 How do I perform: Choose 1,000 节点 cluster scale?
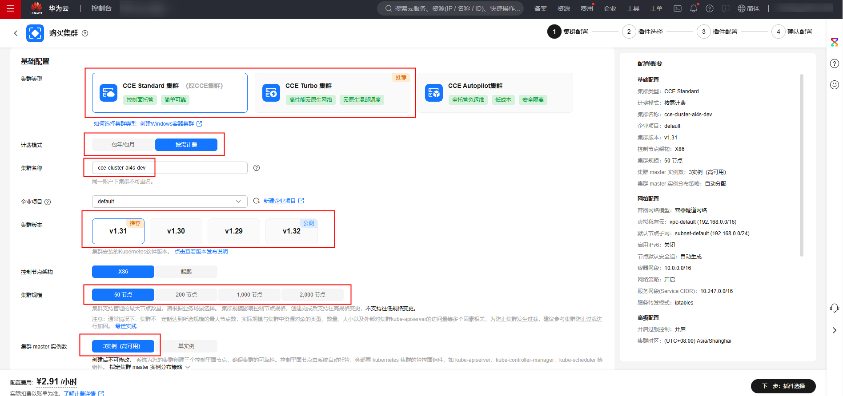(x=249, y=295)
